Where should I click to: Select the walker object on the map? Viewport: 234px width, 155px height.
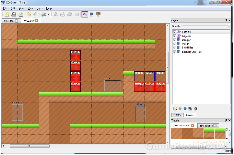click(x=140, y=114)
